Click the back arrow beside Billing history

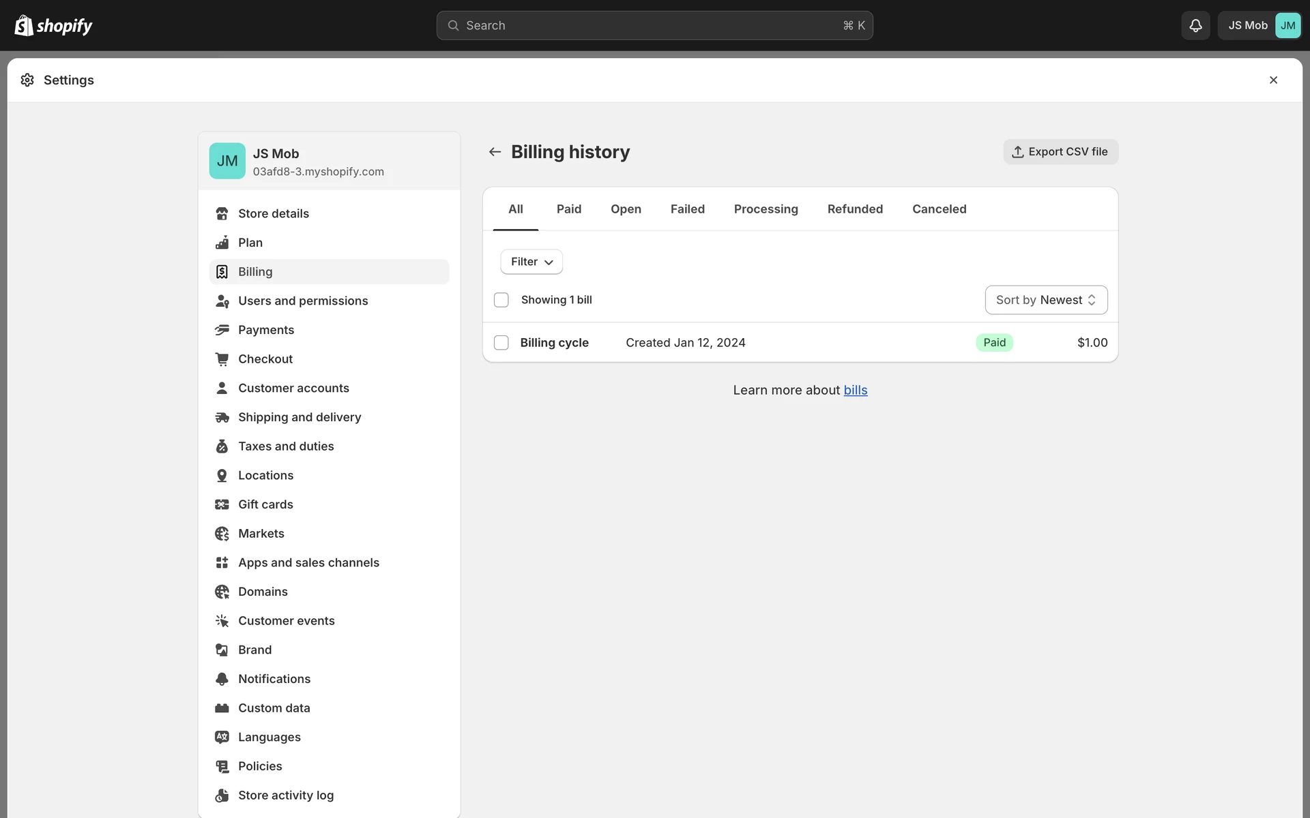[495, 151]
